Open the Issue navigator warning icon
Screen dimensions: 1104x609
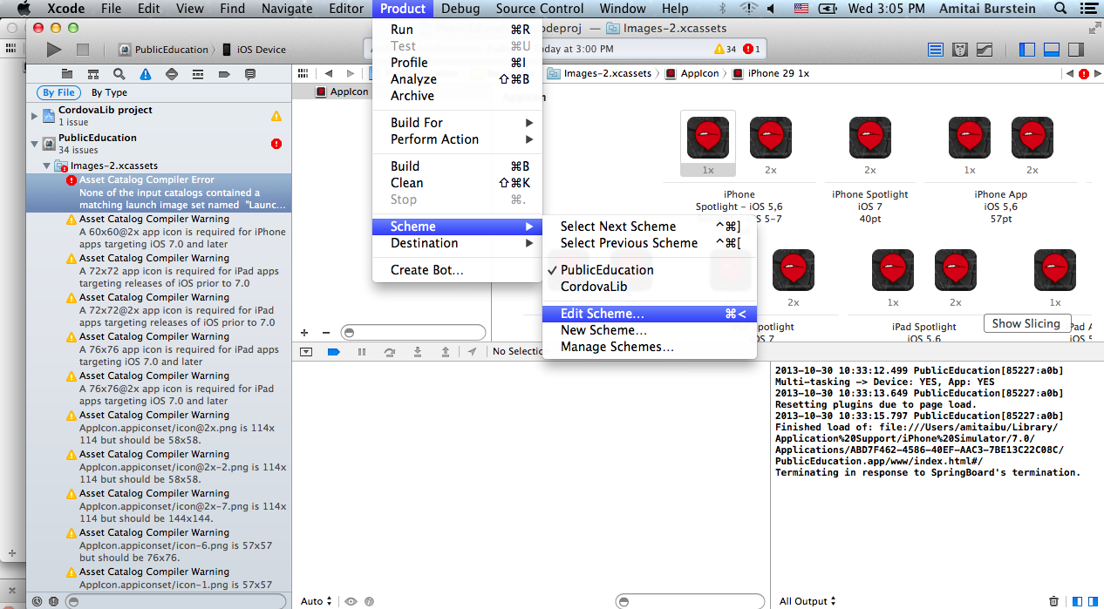coord(145,75)
